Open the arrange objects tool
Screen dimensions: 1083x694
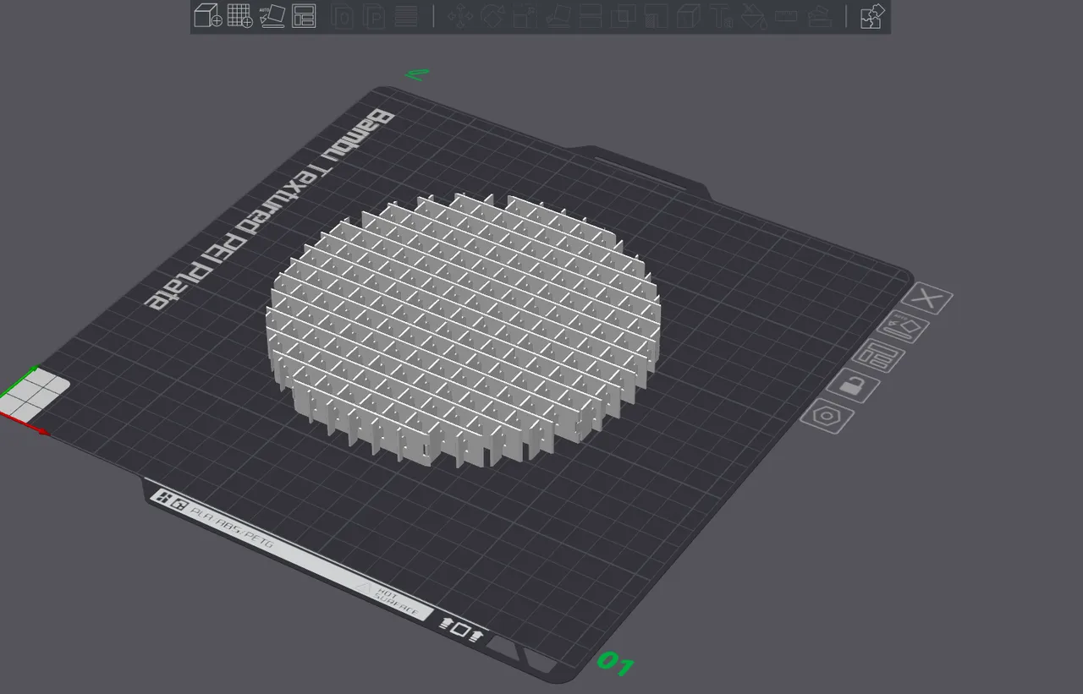pos(303,17)
